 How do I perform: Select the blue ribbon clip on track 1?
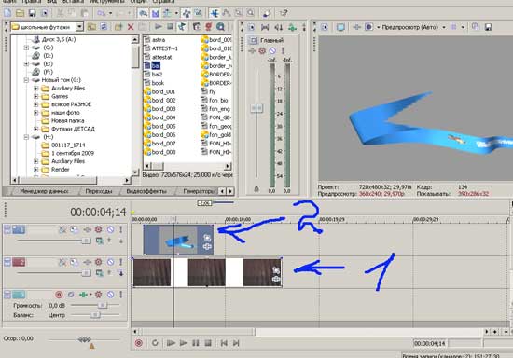pyautogui.click(x=178, y=240)
